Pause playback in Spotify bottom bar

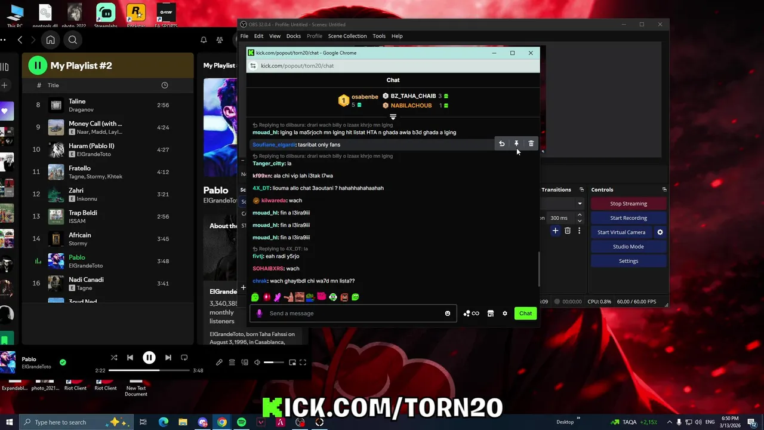[x=149, y=358]
